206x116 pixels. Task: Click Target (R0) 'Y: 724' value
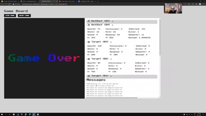pos(114,54)
